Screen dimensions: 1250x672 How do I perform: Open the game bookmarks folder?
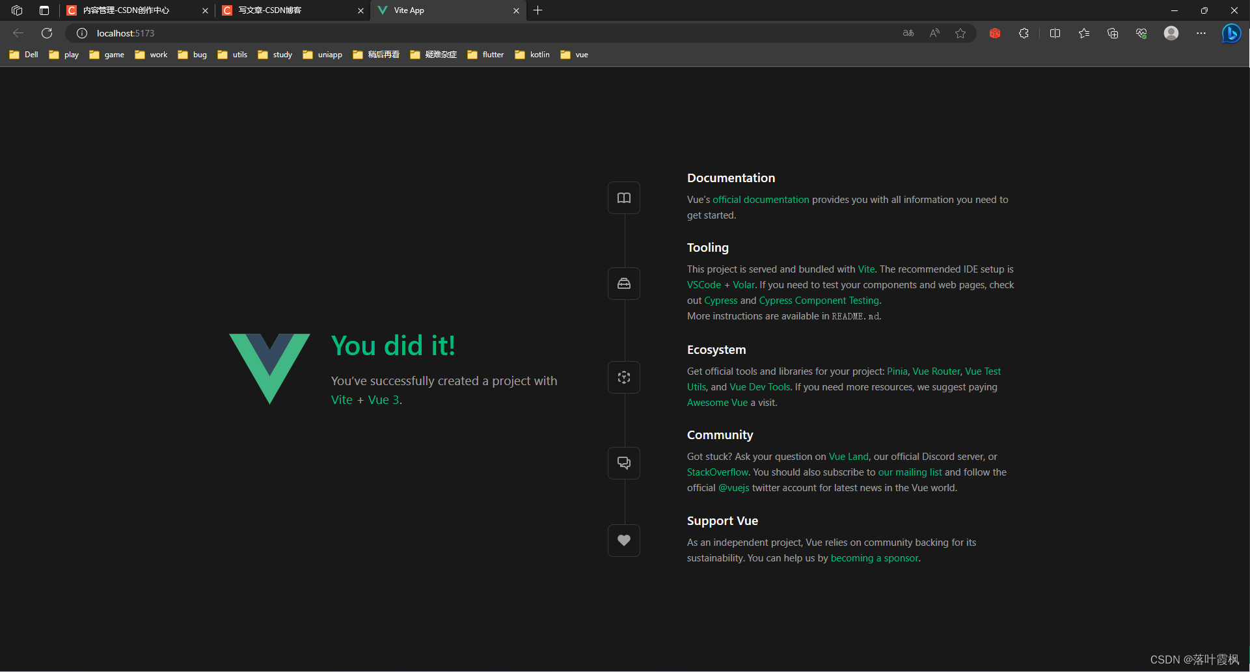tap(107, 55)
